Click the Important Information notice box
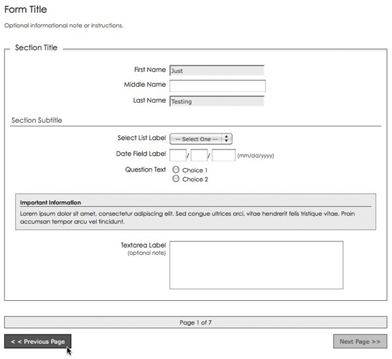 point(196,212)
